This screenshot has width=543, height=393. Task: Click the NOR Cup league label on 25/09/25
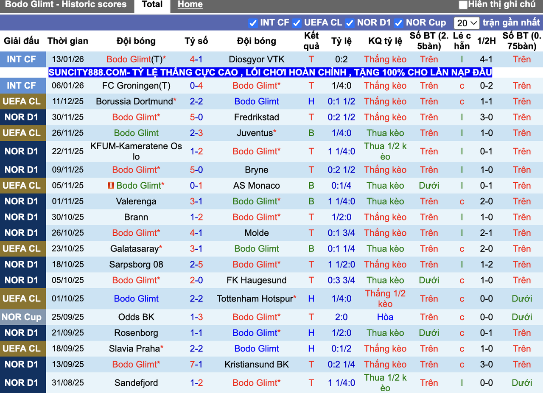(22, 317)
